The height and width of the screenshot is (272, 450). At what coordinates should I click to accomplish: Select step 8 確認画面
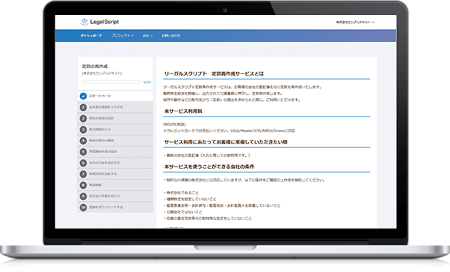115,185
